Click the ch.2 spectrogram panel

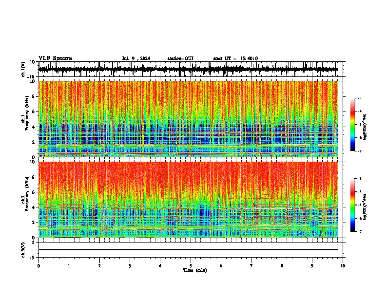click(188, 200)
